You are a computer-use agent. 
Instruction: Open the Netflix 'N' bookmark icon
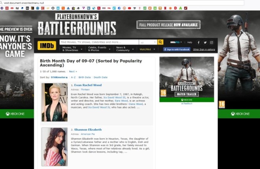[x=165, y=8]
